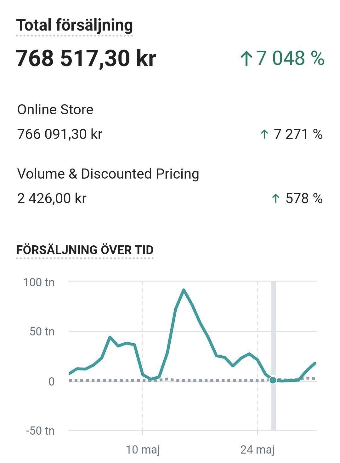Click the grey vertical highlight bar on chart

273,356
